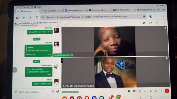Toggle the microphone mute button

click(140, 91)
